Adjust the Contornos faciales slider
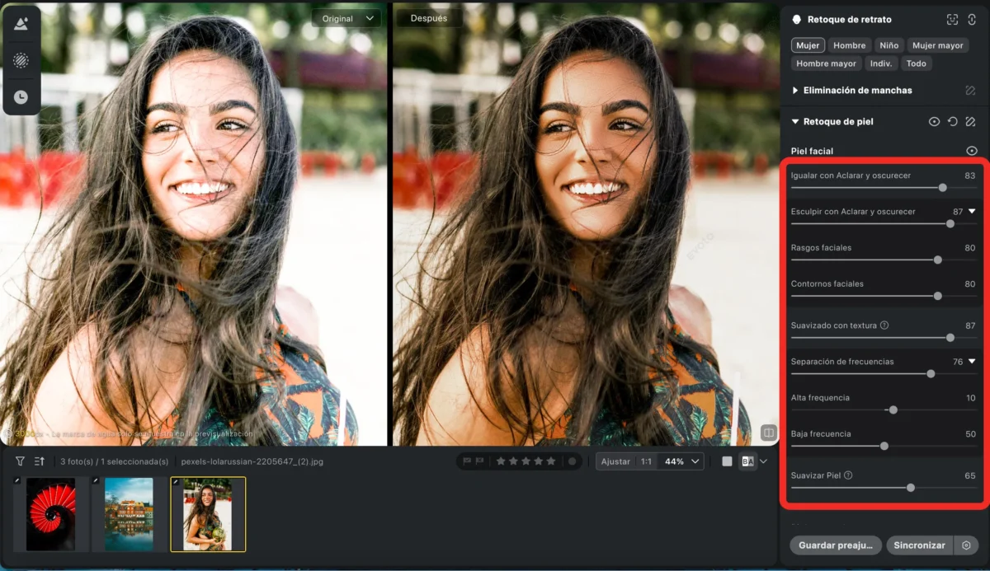Viewport: 990px width, 571px height. pyautogui.click(x=937, y=296)
